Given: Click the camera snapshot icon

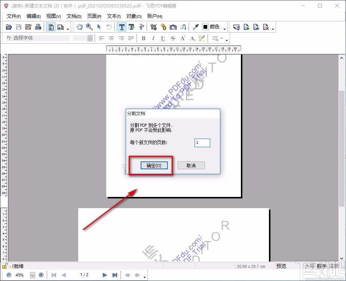Looking at the screenshot, I should point(173,27).
